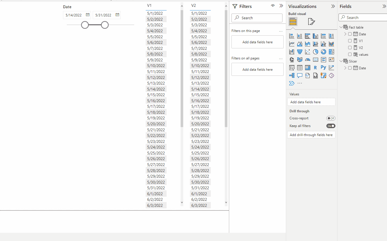Select the donut chart visual
This screenshot has width=387, height=241.
pyautogui.click(x=323, y=52)
